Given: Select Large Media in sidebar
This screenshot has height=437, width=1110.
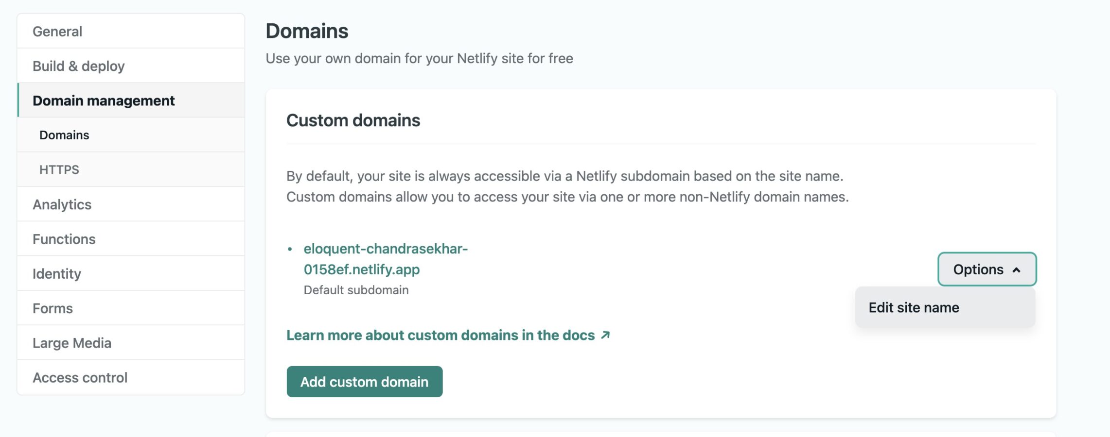Looking at the screenshot, I should (71, 343).
